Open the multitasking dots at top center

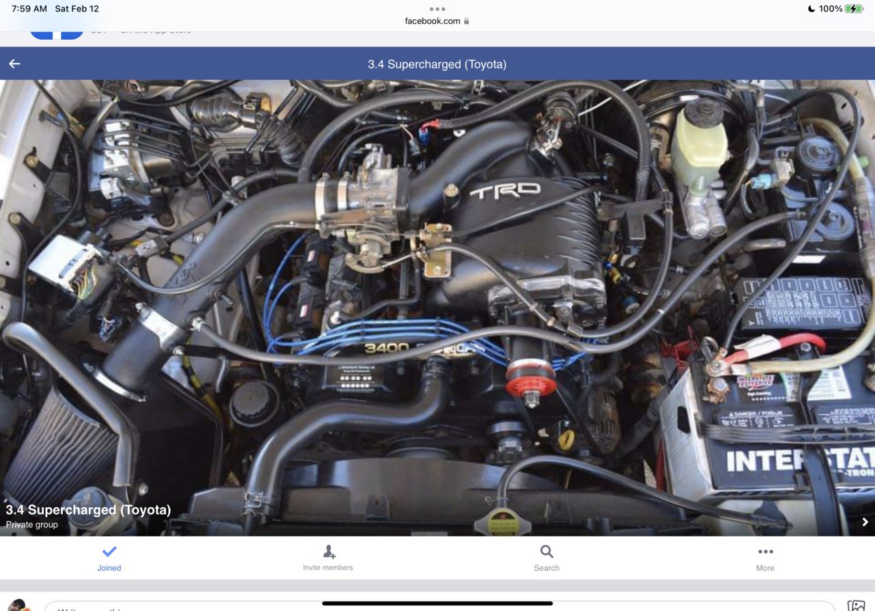(x=437, y=9)
